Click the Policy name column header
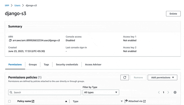The image size is (184, 105). tap(24, 101)
